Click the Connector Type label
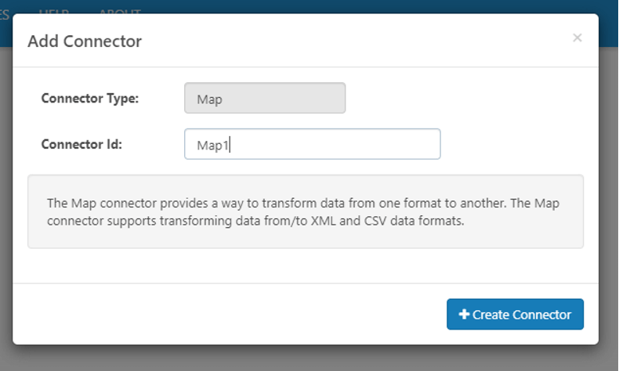Image resolution: width=619 pixels, height=371 pixels. [x=90, y=98]
